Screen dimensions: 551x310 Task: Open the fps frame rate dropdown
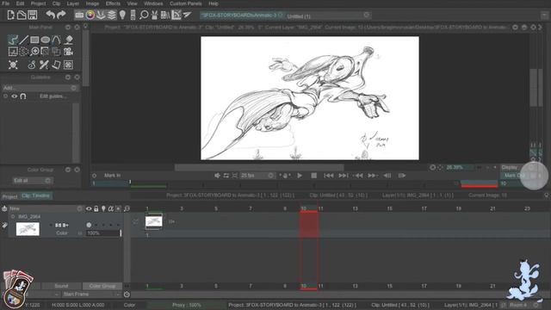pos(257,176)
